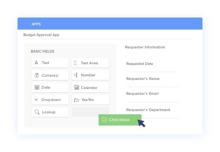
Task: Click the Dropdown chevron arrow
Action: 36,100
